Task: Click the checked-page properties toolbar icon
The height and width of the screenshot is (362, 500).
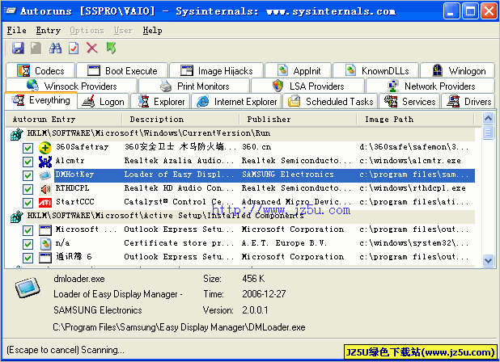Action: point(74,48)
